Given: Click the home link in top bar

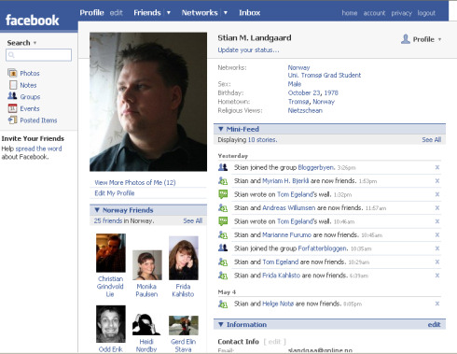Looking at the screenshot, I should [350, 13].
